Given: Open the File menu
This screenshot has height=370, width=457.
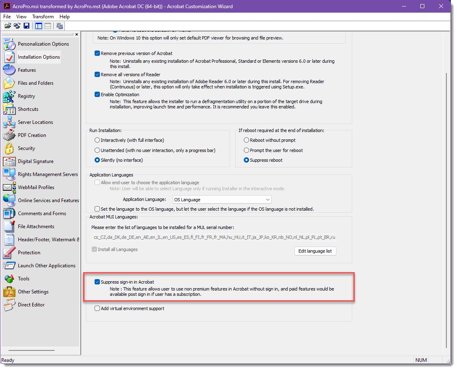Looking at the screenshot, I should point(7,17).
